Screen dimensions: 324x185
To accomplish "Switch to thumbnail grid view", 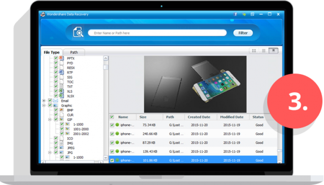I will (x=254, y=51).
